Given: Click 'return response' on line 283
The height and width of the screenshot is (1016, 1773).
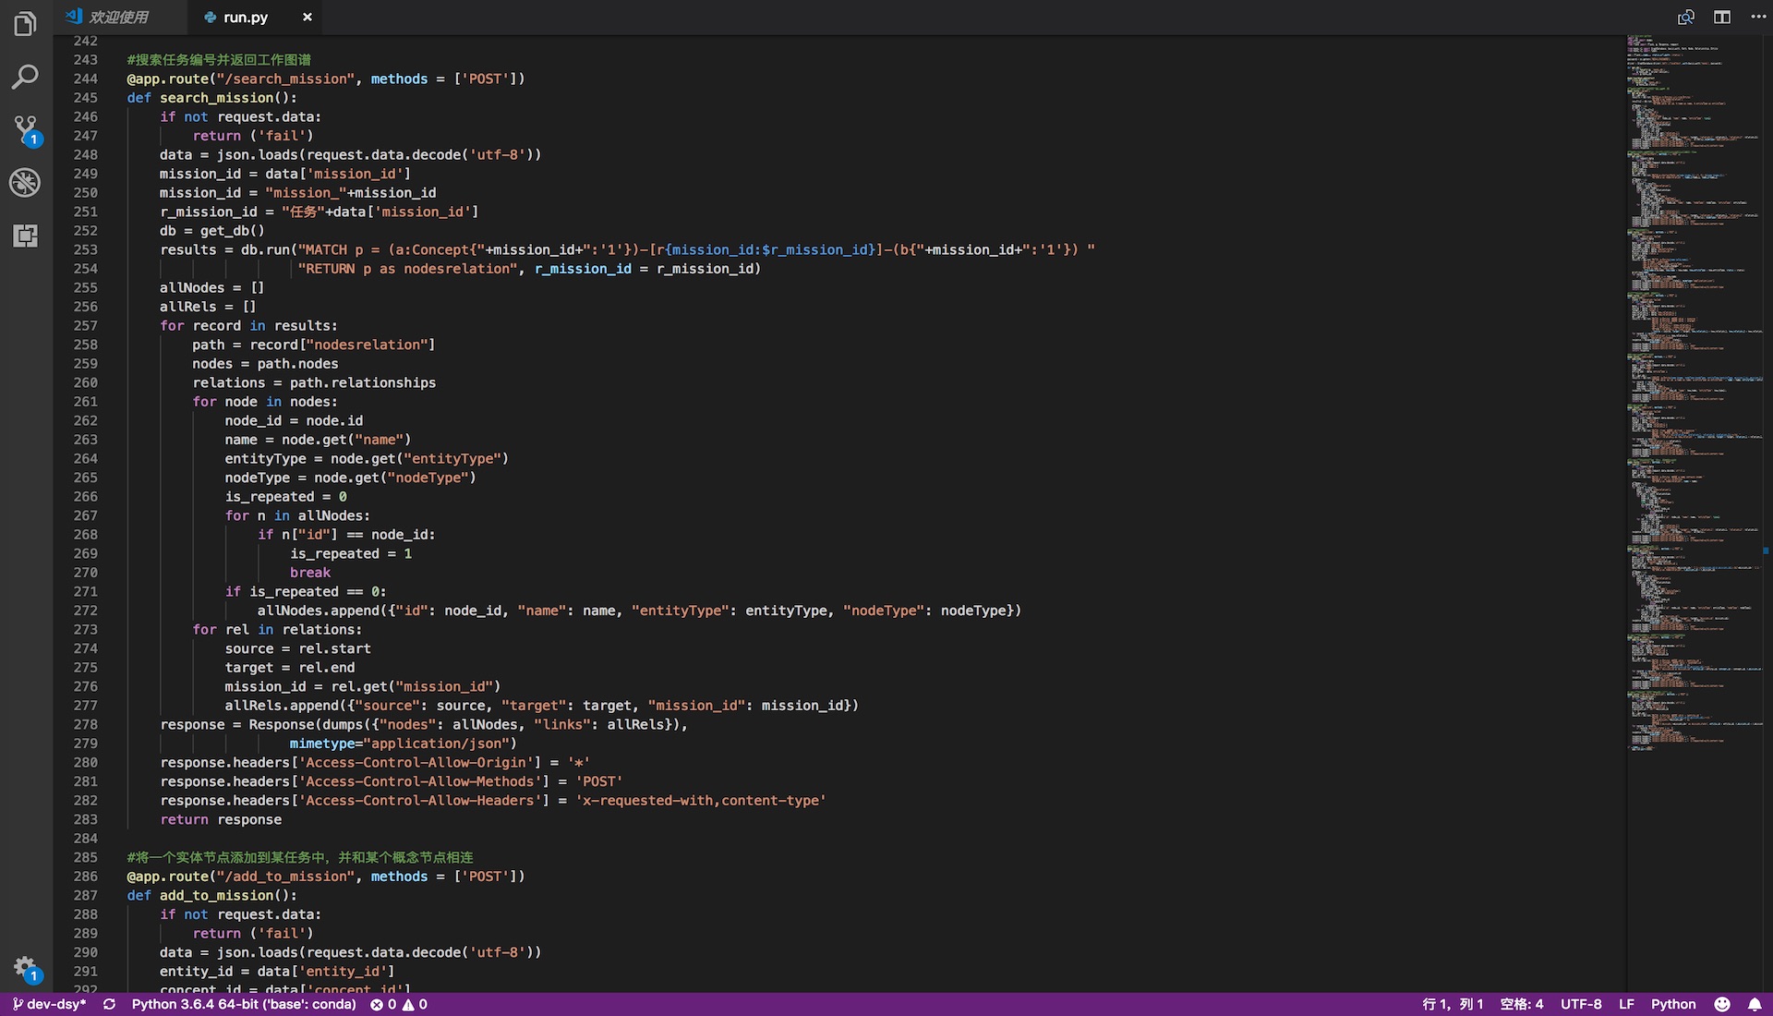Looking at the screenshot, I should pos(221,819).
